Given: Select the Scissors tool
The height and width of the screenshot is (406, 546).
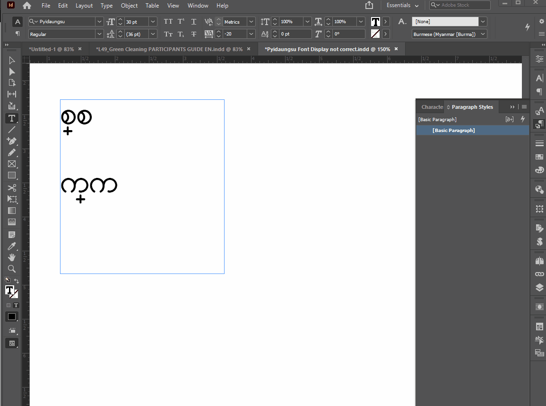Looking at the screenshot, I should pos(11,188).
